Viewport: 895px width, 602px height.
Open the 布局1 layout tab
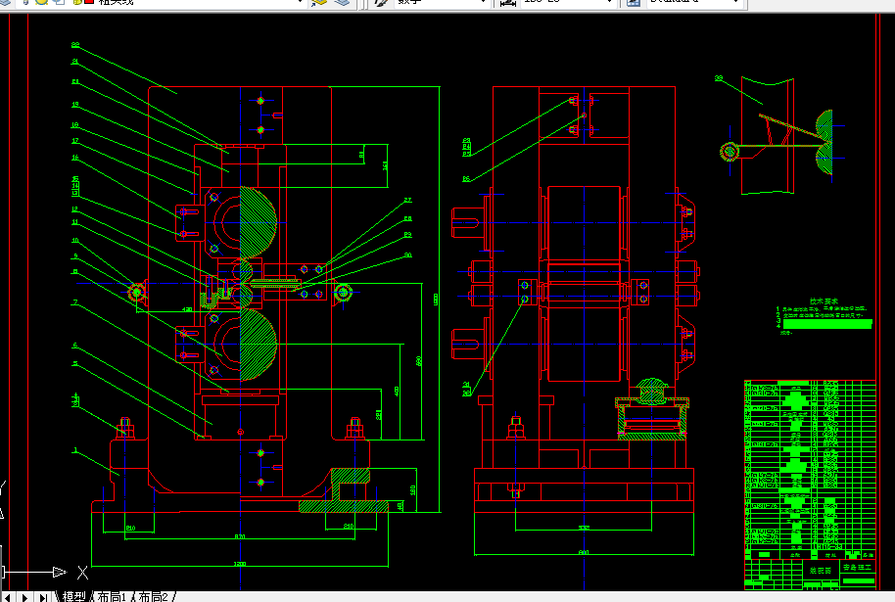pyautogui.click(x=112, y=597)
